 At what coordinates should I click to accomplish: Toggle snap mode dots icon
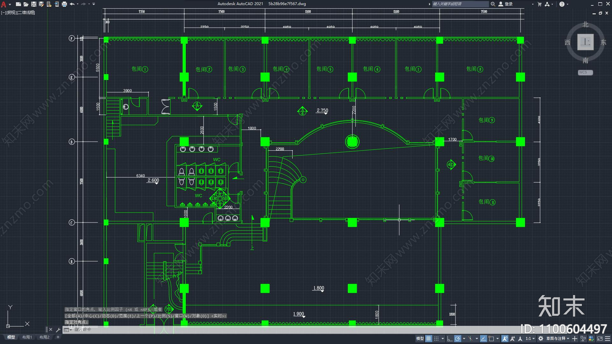tap(436, 339)
